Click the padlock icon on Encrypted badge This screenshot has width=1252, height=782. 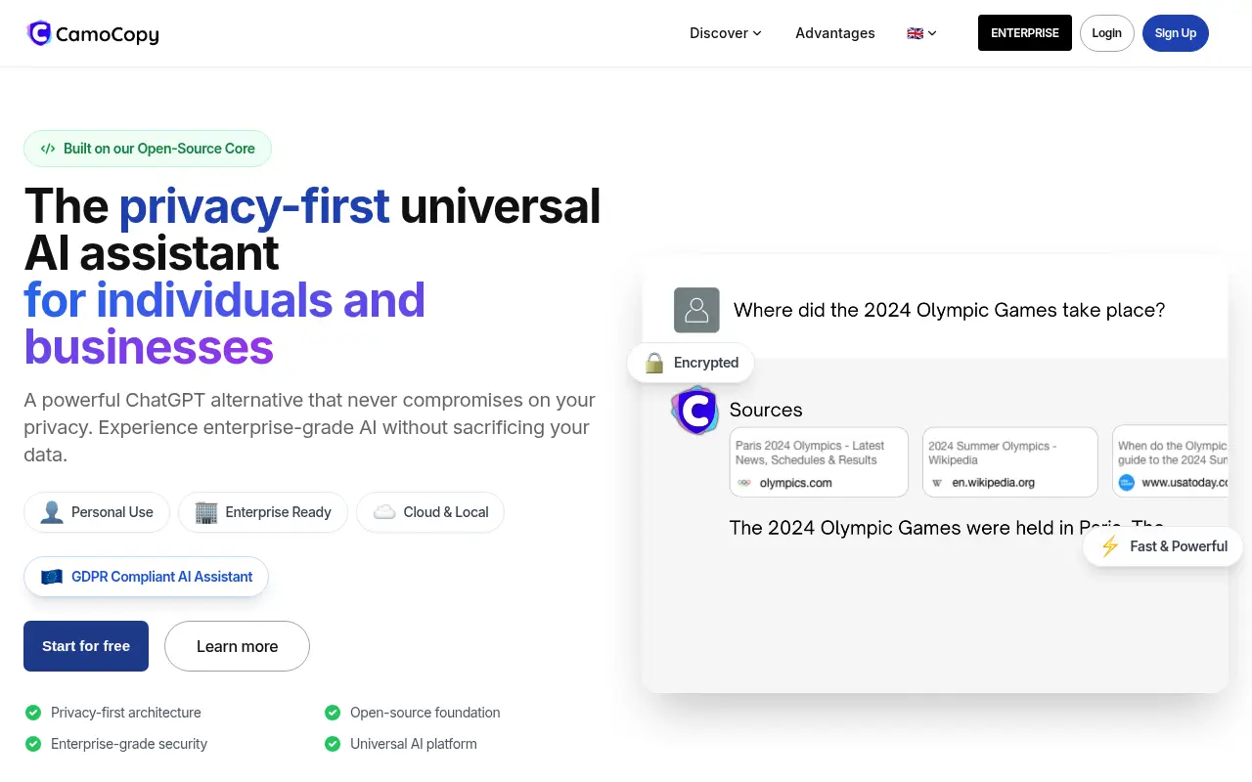pyautogui.click(x=654, y=363)
